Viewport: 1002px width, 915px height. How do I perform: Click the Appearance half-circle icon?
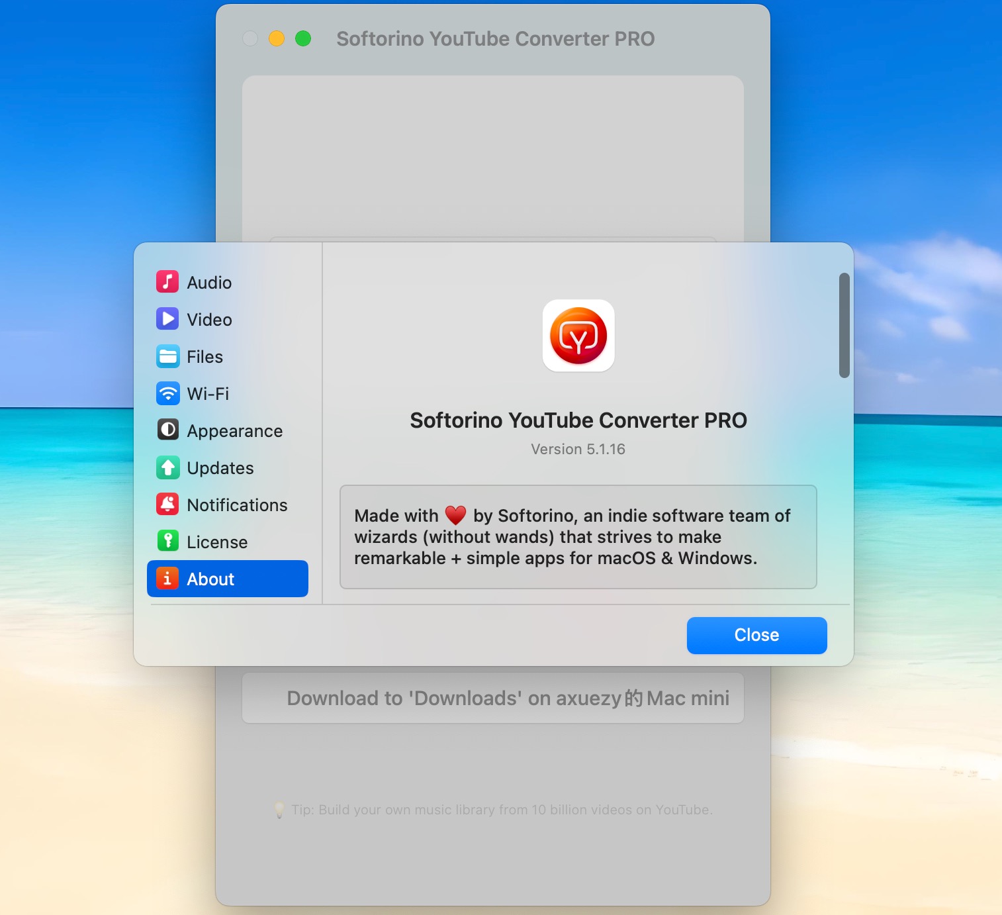click(167, 430)
